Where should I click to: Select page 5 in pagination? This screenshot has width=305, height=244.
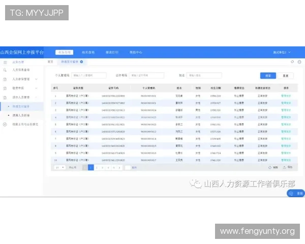[x=114, y=168]
